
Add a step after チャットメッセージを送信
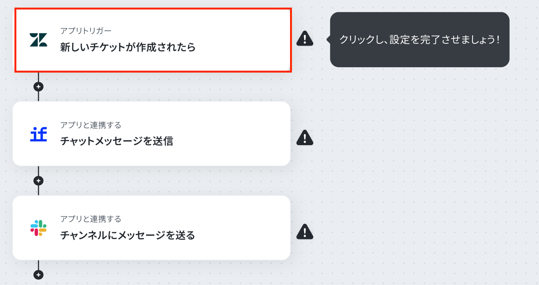[x=38, y=180]
